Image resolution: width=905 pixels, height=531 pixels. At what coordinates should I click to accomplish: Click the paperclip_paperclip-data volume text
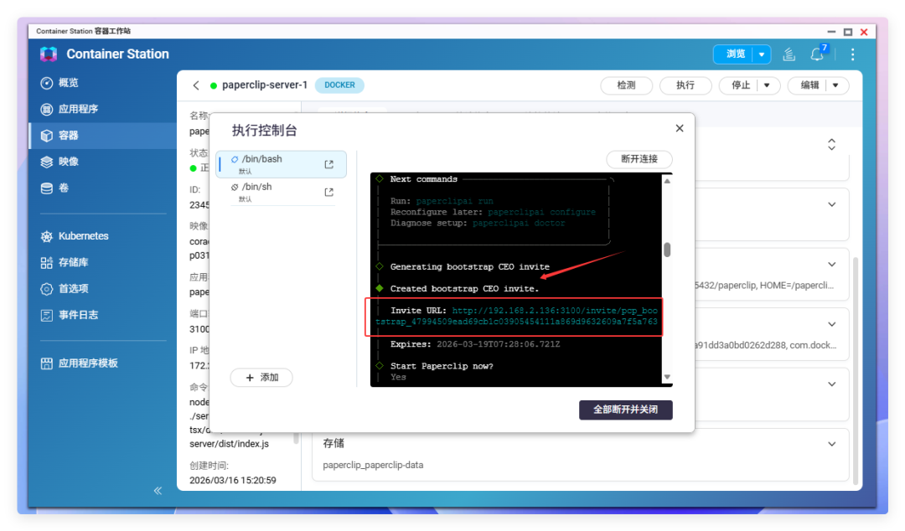(x=373, y=465)
